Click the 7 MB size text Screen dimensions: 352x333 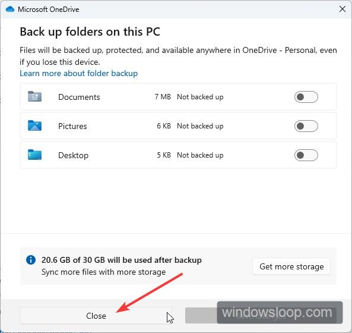click(163, 97)
